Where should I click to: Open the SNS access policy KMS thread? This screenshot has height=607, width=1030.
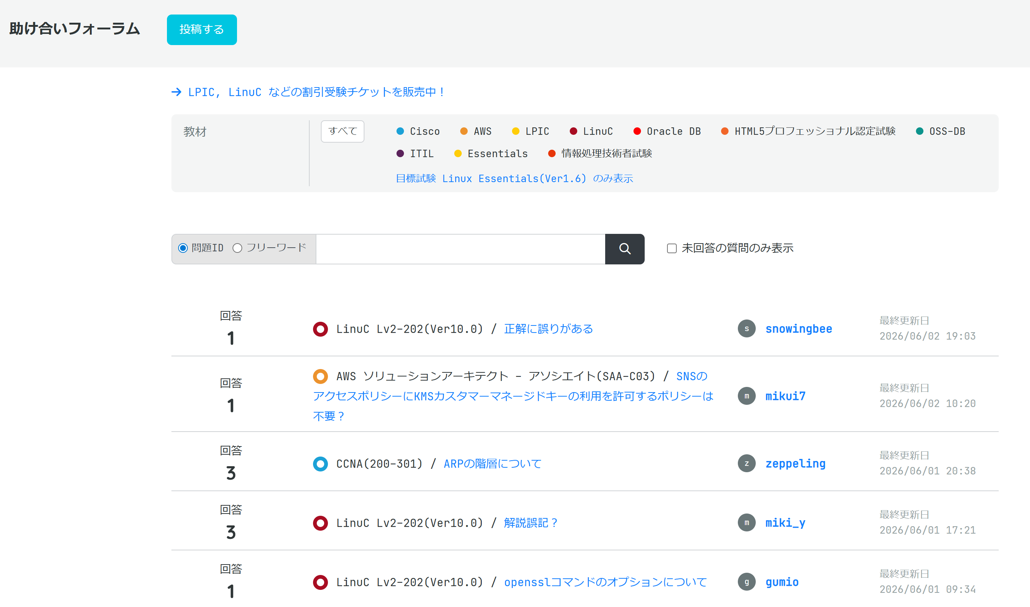[x=513, y=396]
